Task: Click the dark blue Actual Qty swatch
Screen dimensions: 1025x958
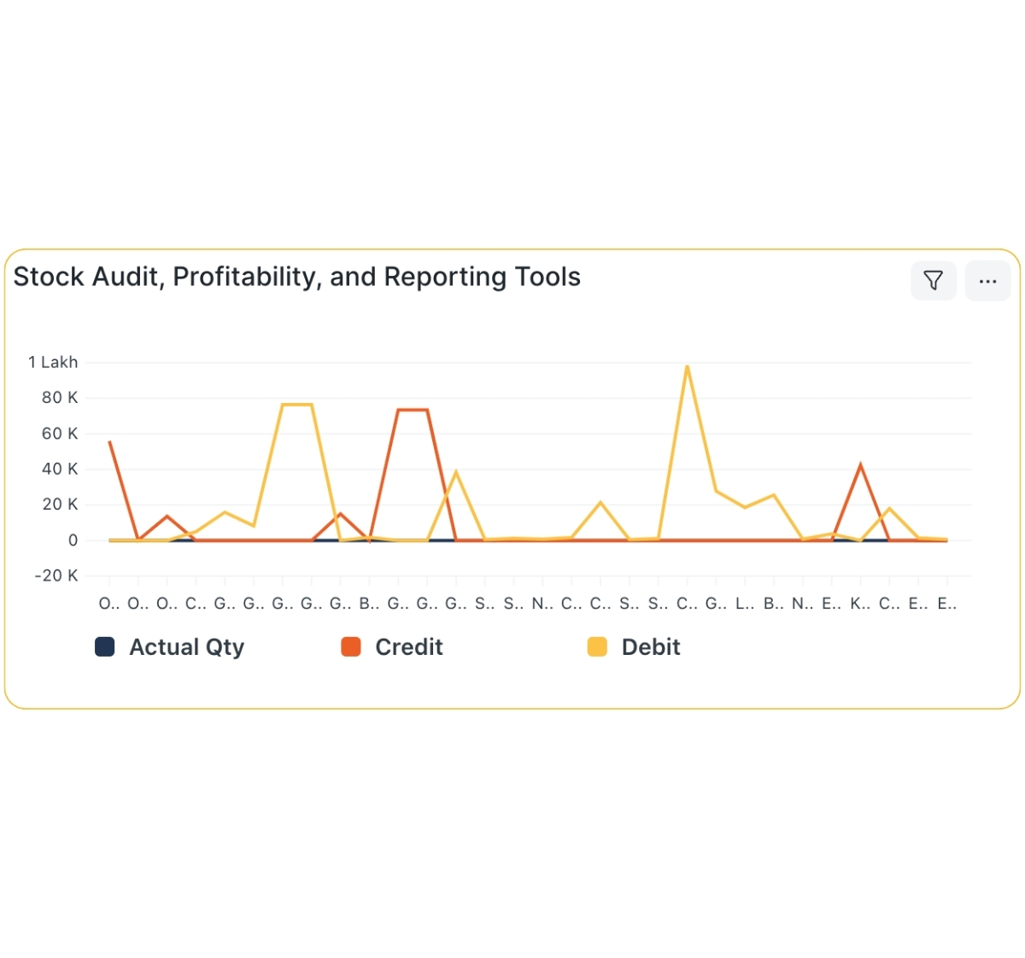Action: [105, 647]
